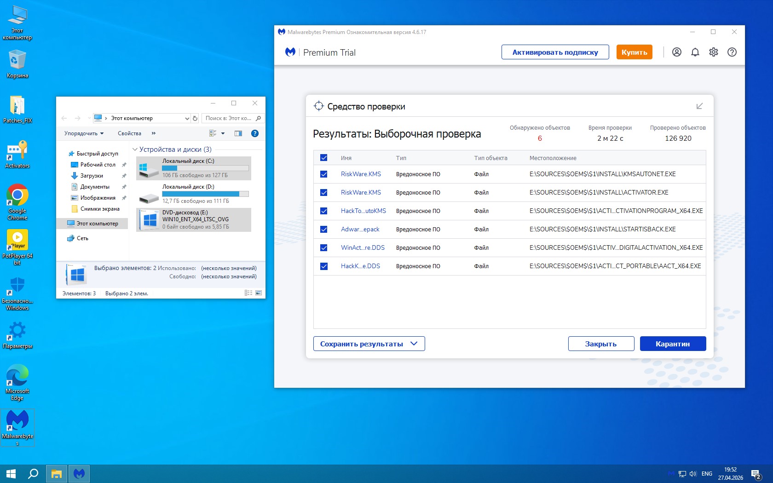Uncheck the WinAct...re.DDS detection checkbox
Screen dimensions: 773x483
coord(323,247)
